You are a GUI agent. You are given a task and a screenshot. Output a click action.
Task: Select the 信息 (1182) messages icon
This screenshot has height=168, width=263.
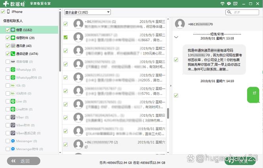13,30
